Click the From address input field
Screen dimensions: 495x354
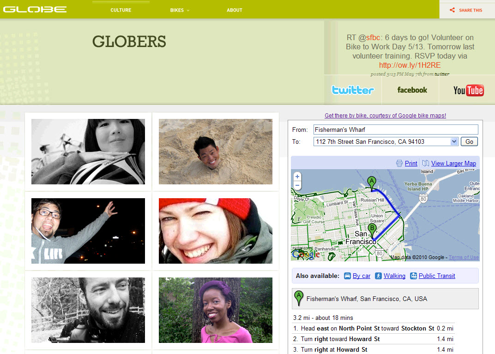[x=396, y=130]
